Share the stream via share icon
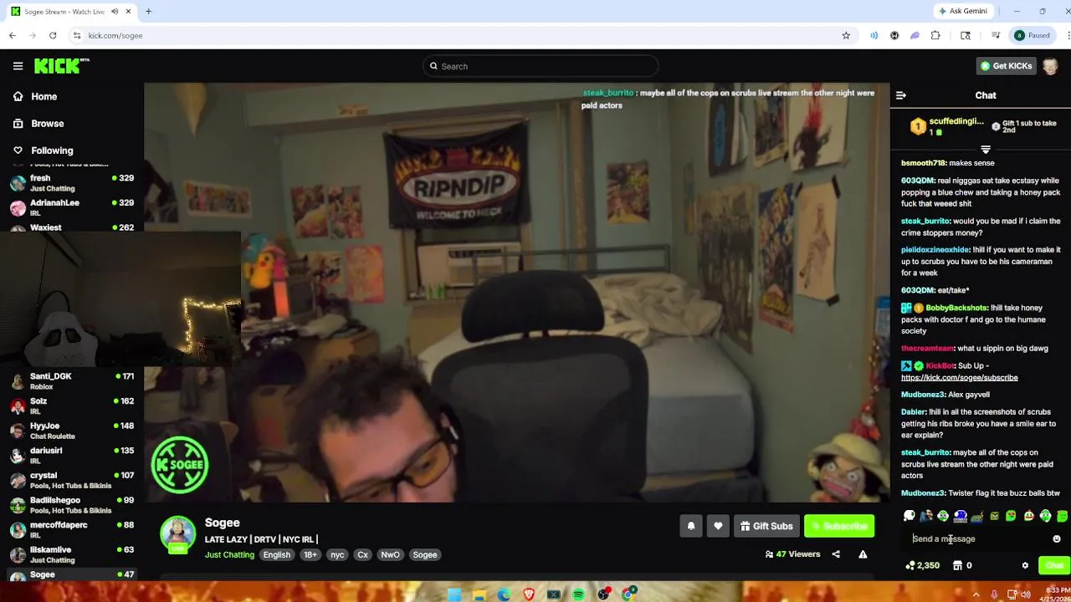1071x602 pixels. click(x=836, y=554)
